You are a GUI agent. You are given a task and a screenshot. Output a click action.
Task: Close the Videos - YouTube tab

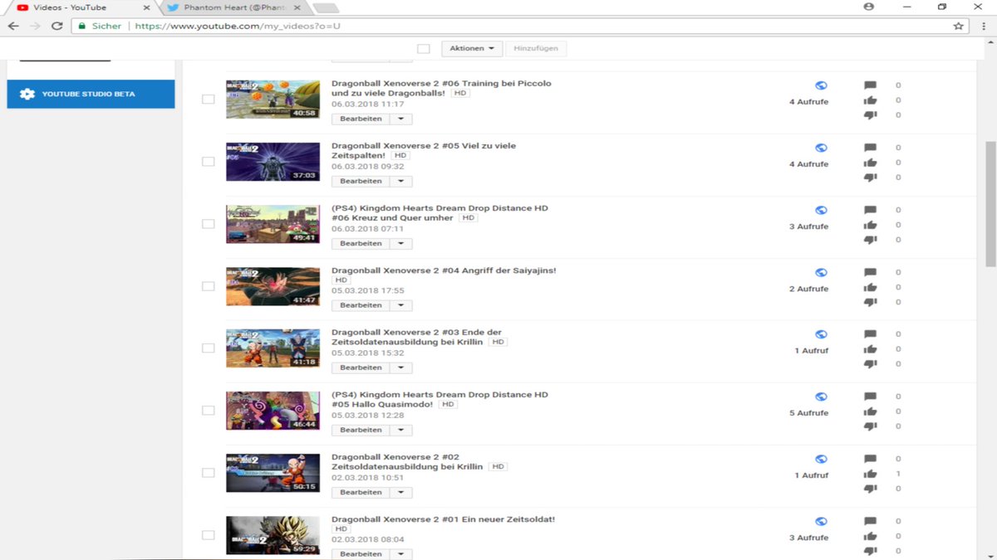coord(146,7)
